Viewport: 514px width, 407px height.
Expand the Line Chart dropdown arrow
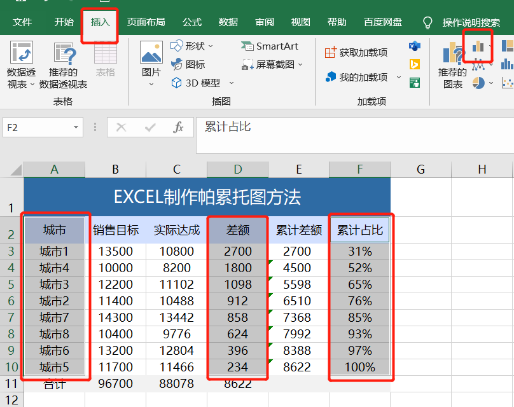[491, 65]
